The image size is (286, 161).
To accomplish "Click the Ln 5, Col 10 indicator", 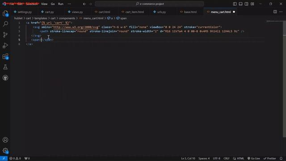I will 188,158.
